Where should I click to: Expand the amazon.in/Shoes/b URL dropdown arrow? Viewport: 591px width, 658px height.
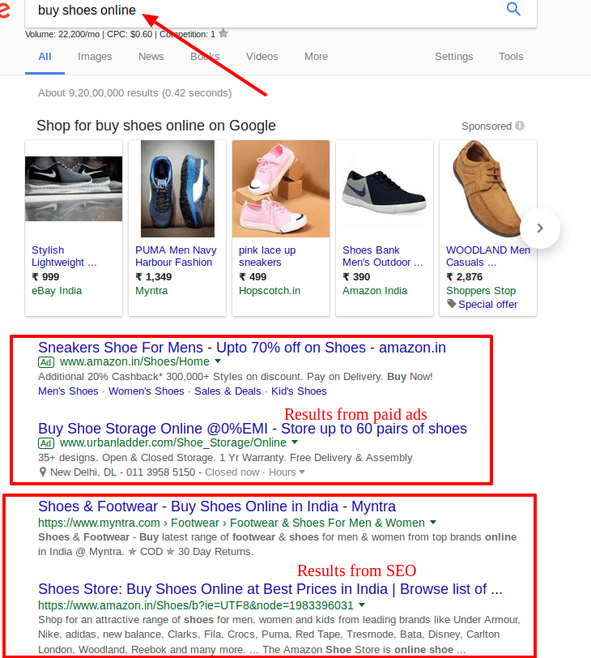[362, 605]
